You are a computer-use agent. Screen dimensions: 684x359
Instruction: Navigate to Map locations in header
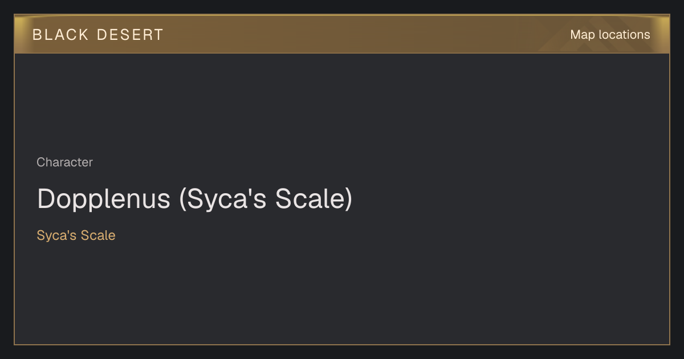coord(610,35)
